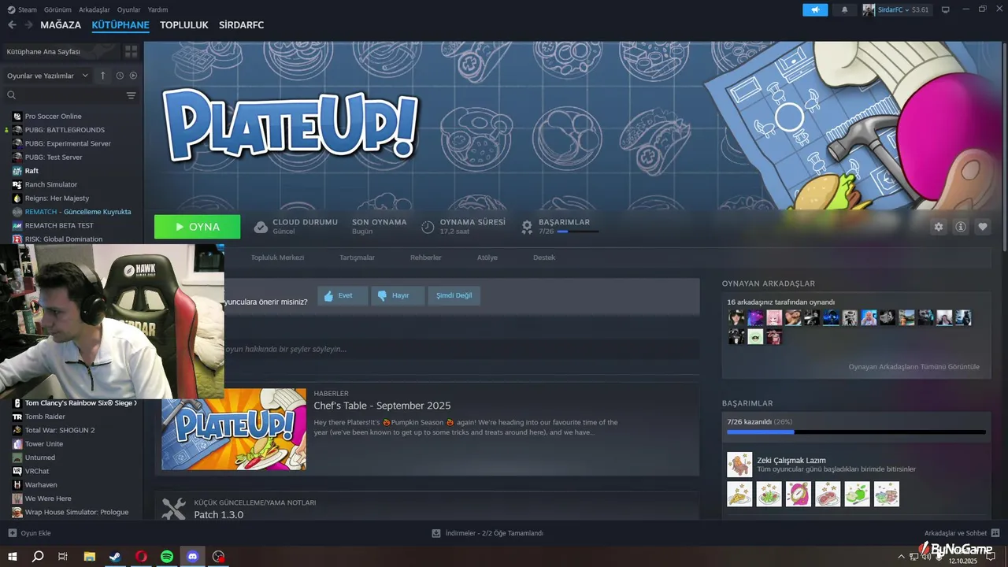
Task: Show PlateUp! game info icon
Action: point(961,227)
